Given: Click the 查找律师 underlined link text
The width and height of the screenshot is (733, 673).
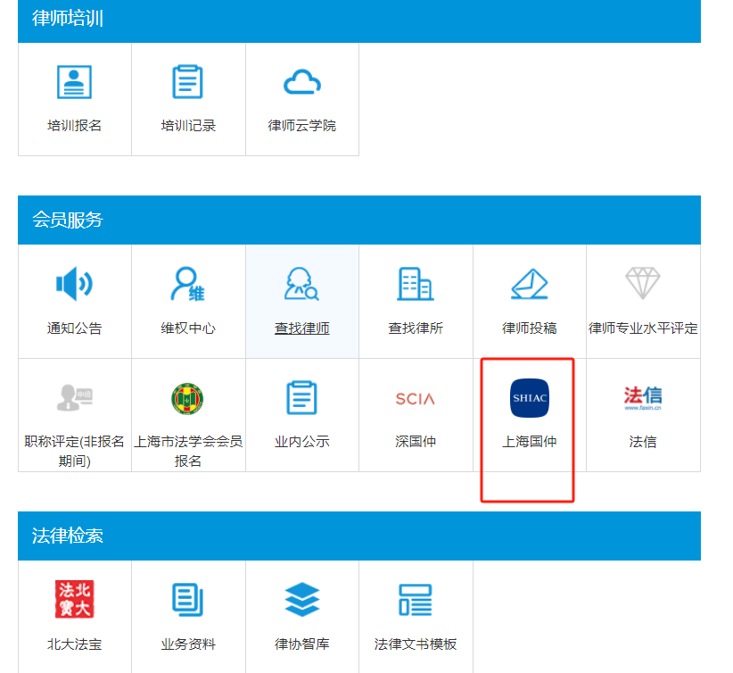Looking at the screenshot, I should tap(302, 328).
